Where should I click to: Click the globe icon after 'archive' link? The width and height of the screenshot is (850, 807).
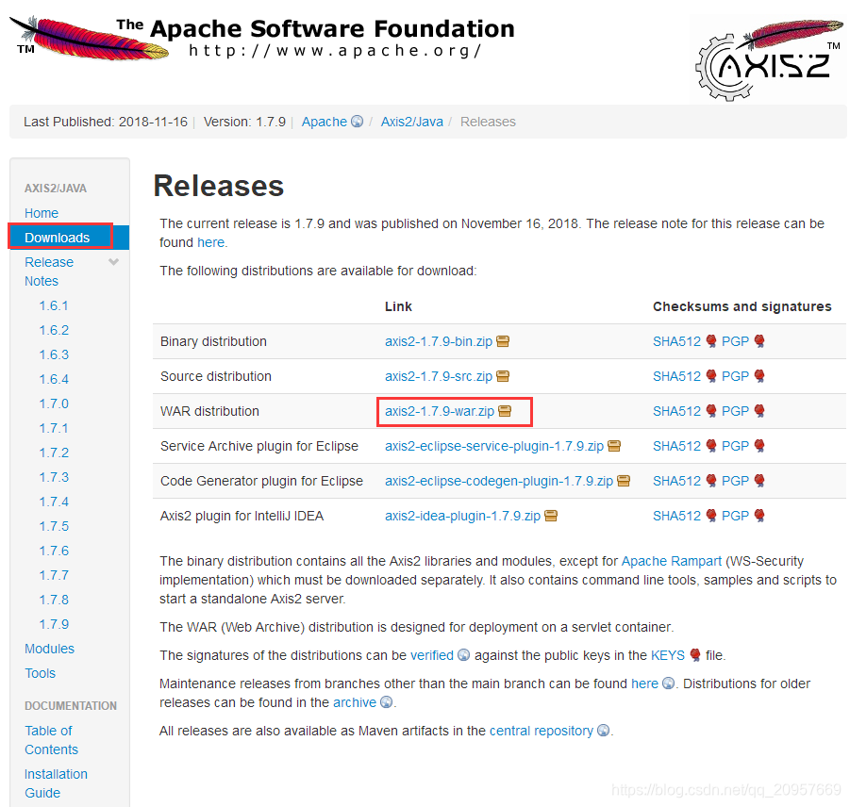[386, 702]
